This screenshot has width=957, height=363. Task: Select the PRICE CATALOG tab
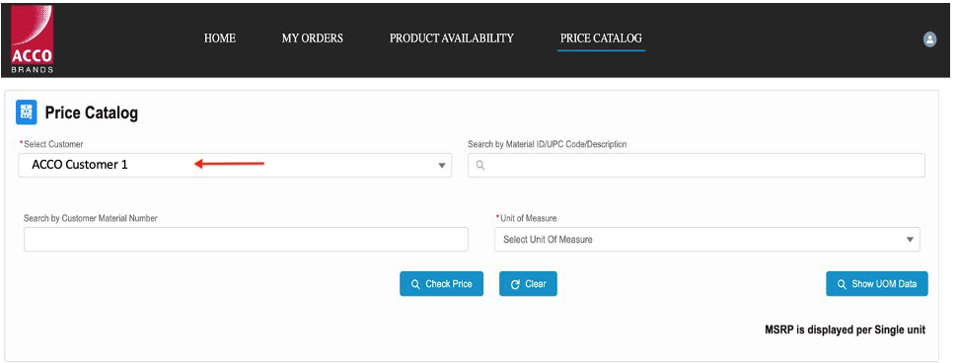pyautogui.click(x=601, y=38)
